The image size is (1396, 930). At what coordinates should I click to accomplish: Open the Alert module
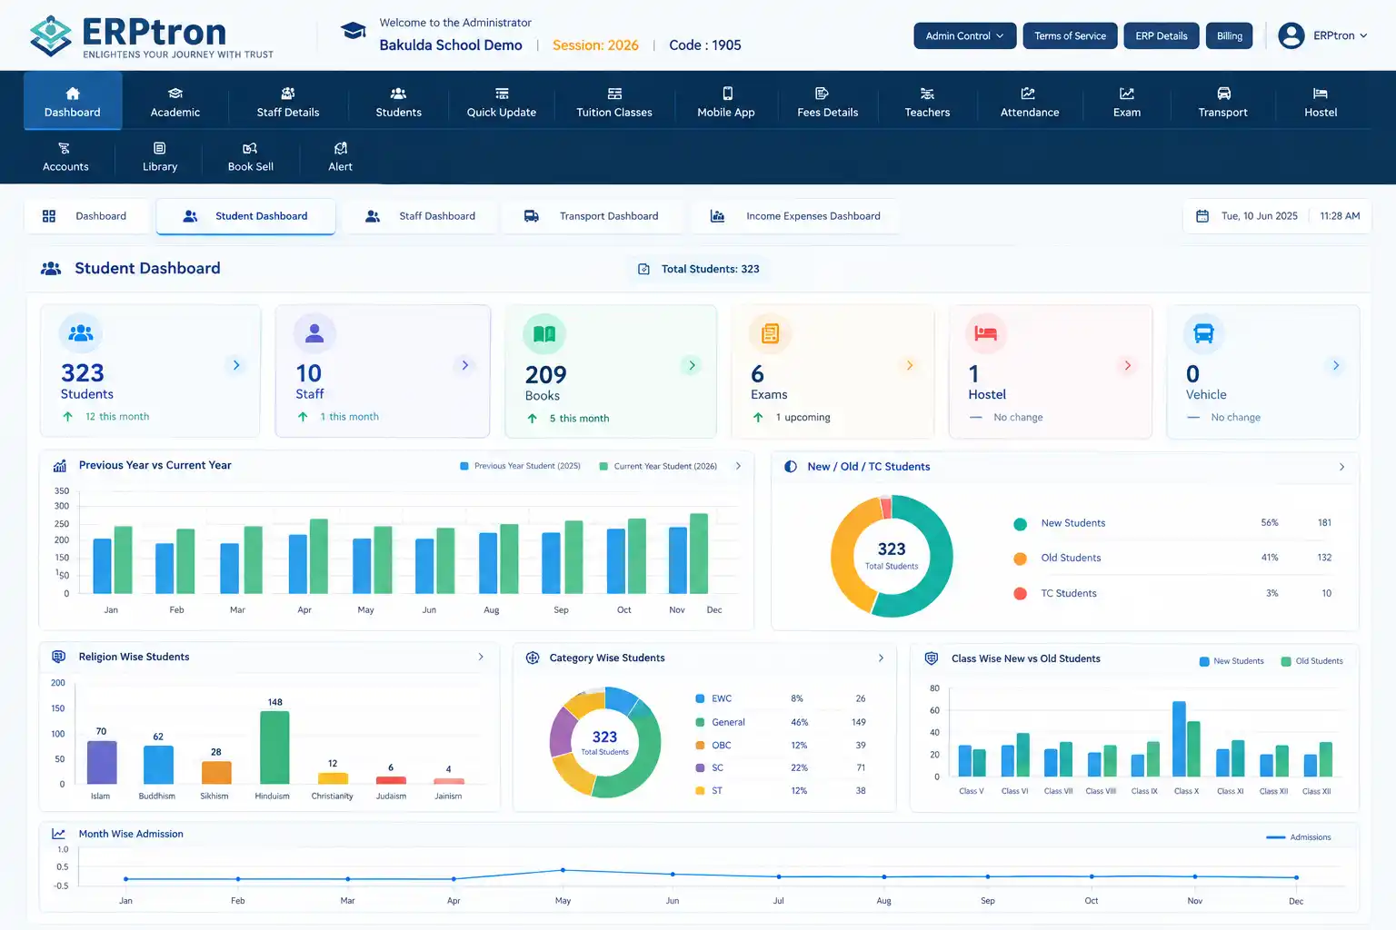(341, 156)
